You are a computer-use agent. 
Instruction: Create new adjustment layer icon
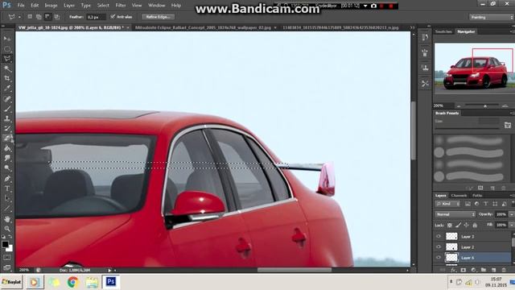point(473,270)
